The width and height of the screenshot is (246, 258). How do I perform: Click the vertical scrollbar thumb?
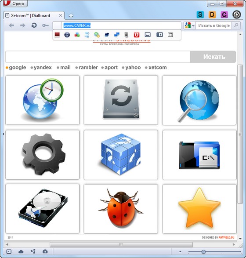click(x=240, y=134)
